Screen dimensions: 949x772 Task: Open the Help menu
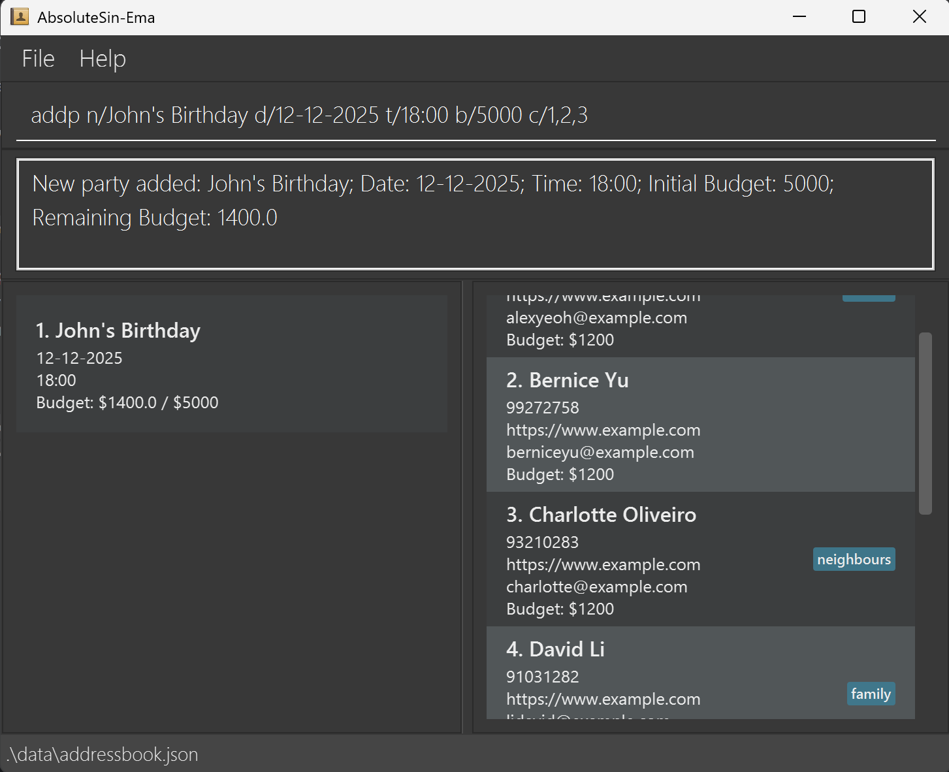click(103, 59)
